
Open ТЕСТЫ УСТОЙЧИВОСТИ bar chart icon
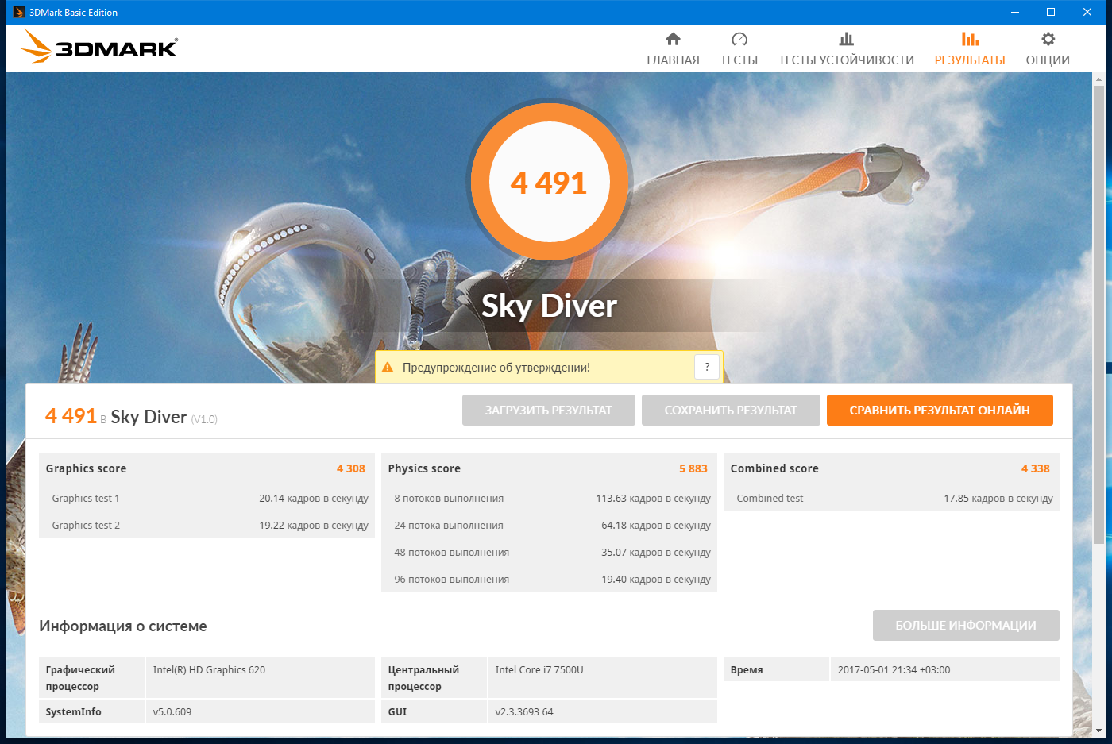846,39
